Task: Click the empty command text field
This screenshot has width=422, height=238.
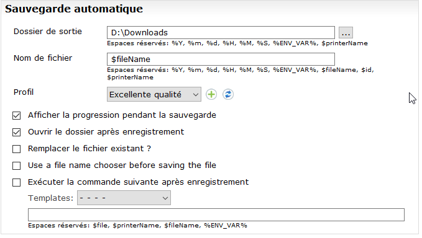Action: click(x=216, y=215)
